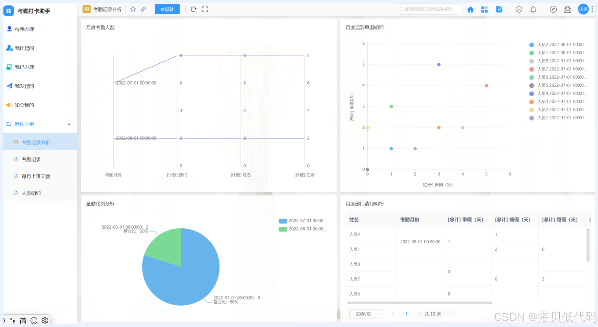Image resolution: width=598 pixels, height=327 pixels.
Task: Click the vertical three-dot more menu
Action: click(592, 9)
